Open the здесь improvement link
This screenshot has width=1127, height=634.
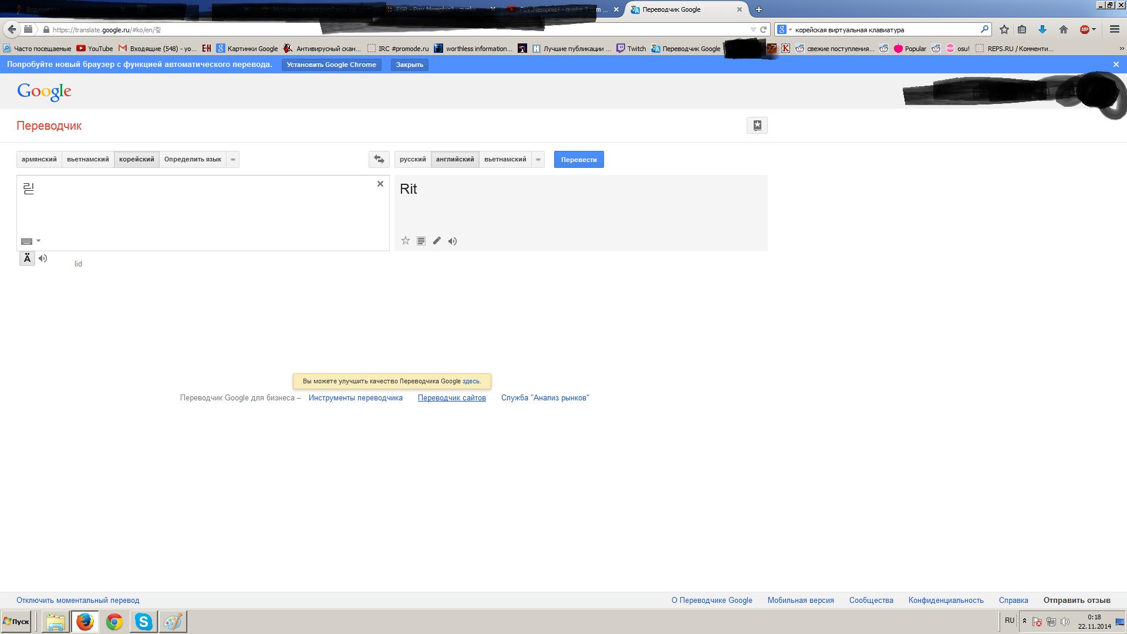tap(471, 381)
